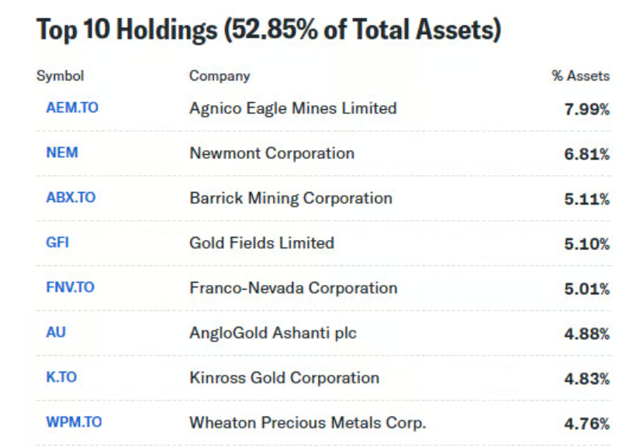The width and height of the screenshot is (643, 446).
Task: Click the % Assets column header
Action: 580,76
